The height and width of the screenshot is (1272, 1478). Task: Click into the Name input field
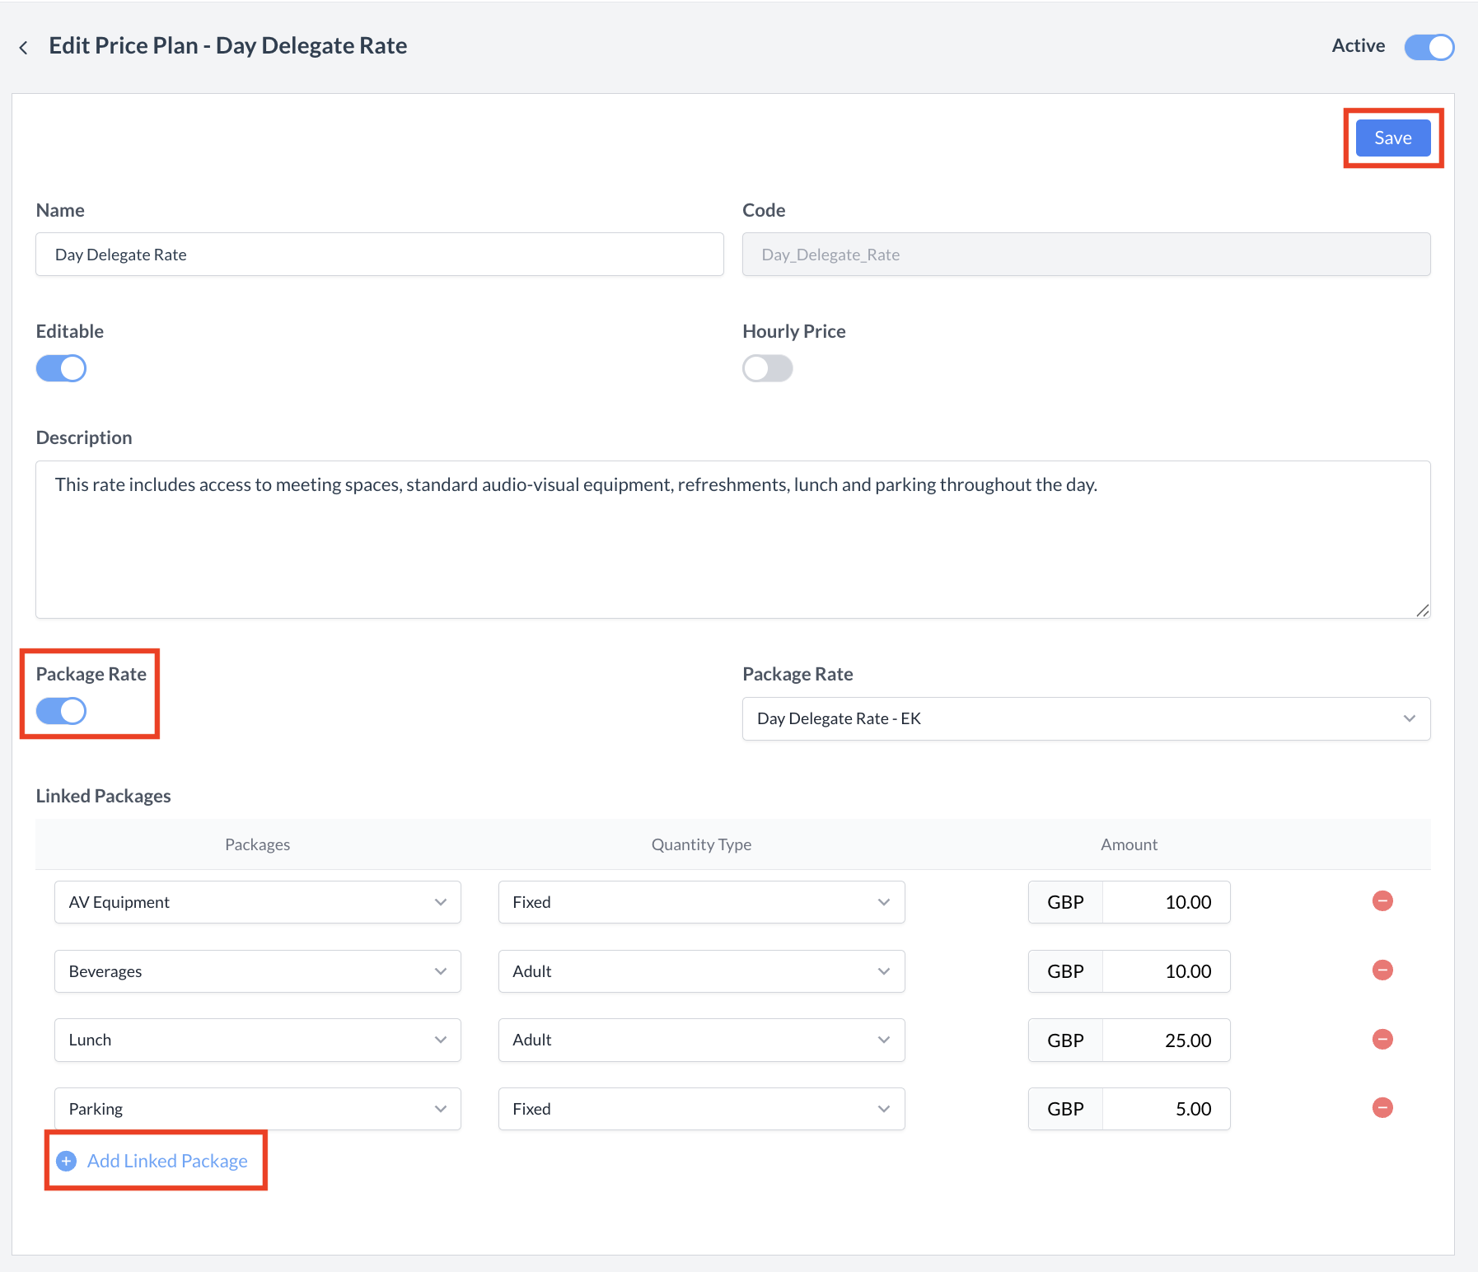pos(379,255)
